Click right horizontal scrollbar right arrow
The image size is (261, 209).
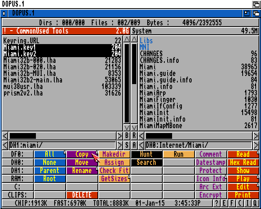tap(256, 136)
